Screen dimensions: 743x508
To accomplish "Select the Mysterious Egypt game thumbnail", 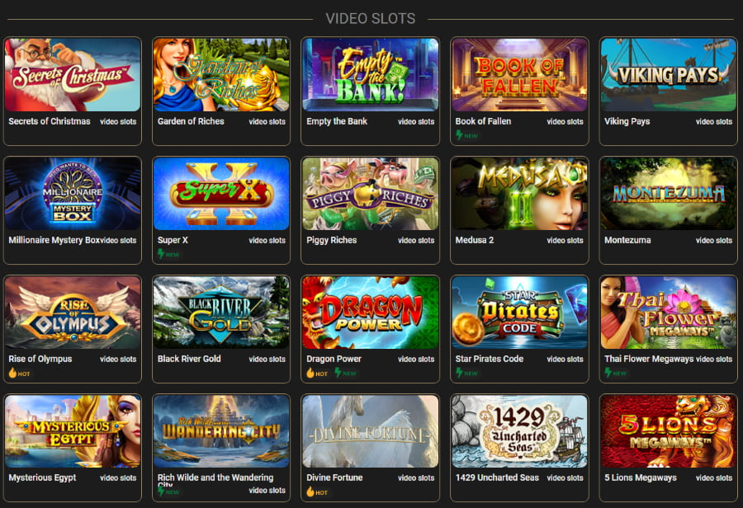I will [x=73, y=431].
